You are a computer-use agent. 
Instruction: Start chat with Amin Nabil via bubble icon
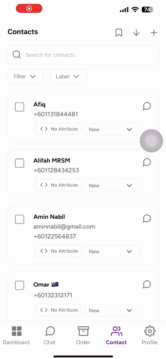(147, 218)
